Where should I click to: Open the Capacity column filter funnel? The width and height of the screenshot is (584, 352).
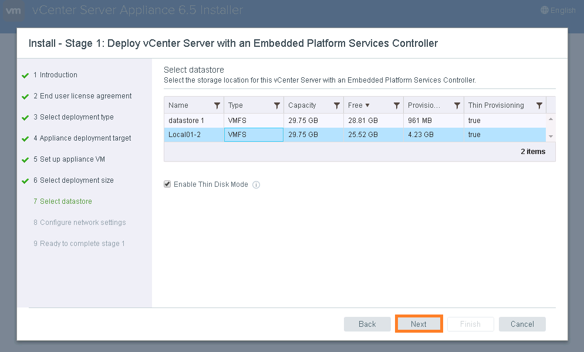[337, 105]
